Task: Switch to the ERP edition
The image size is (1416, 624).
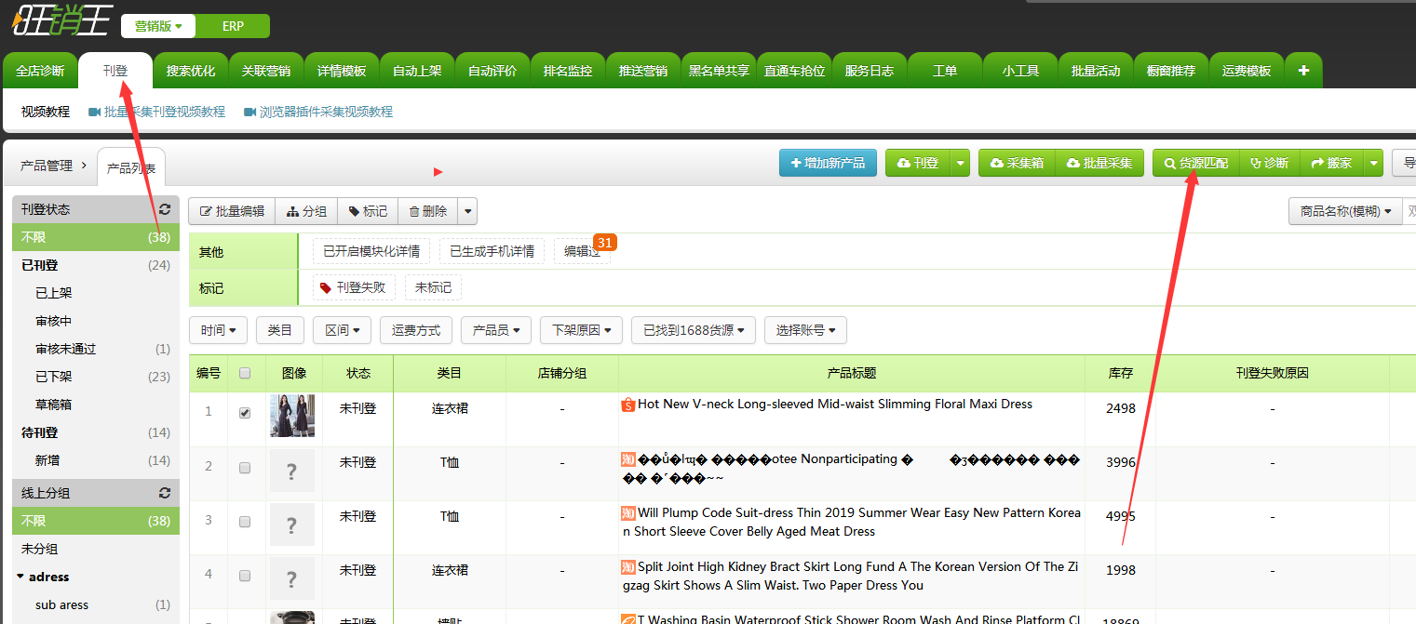Action: click(x=233, y=26)
